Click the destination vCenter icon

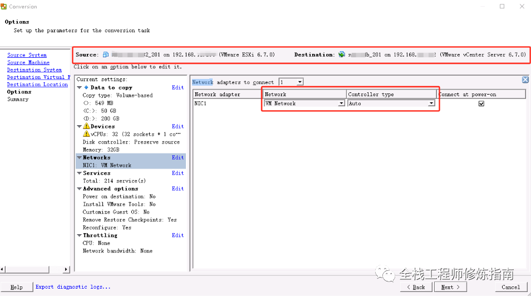342,55
